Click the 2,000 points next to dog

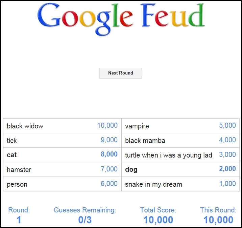[227, 169]
